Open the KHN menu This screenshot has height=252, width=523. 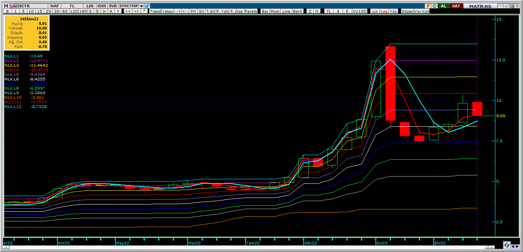tap(102, 6)
